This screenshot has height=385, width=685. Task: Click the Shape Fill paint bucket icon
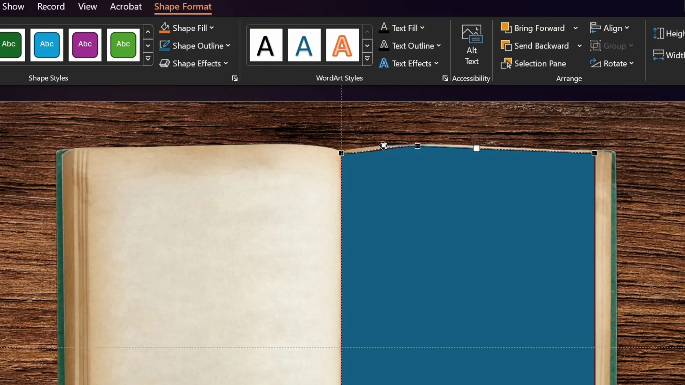coord(164,28)
